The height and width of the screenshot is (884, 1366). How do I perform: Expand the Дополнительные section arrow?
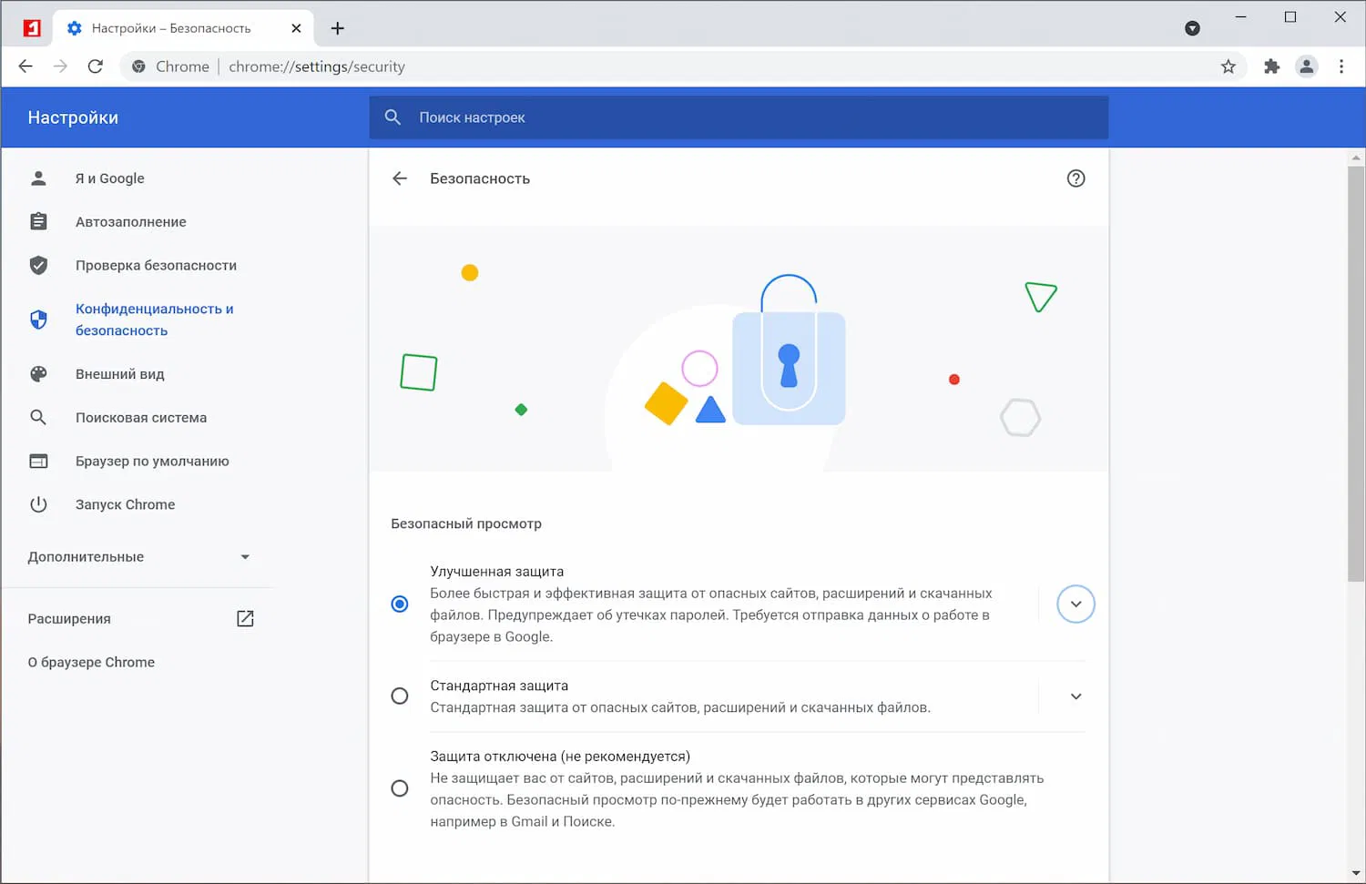245,557
